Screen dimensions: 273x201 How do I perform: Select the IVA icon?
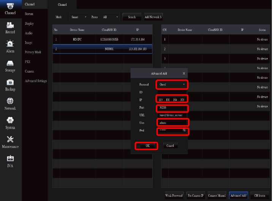[x=10, y=159]
